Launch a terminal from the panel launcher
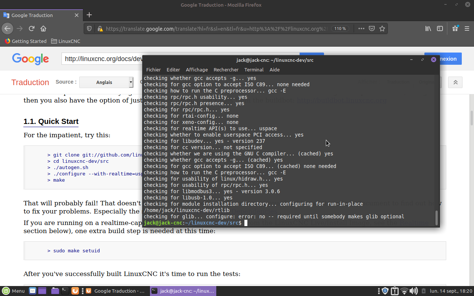Viewport: 474px width, 296px height. (65, 291)
